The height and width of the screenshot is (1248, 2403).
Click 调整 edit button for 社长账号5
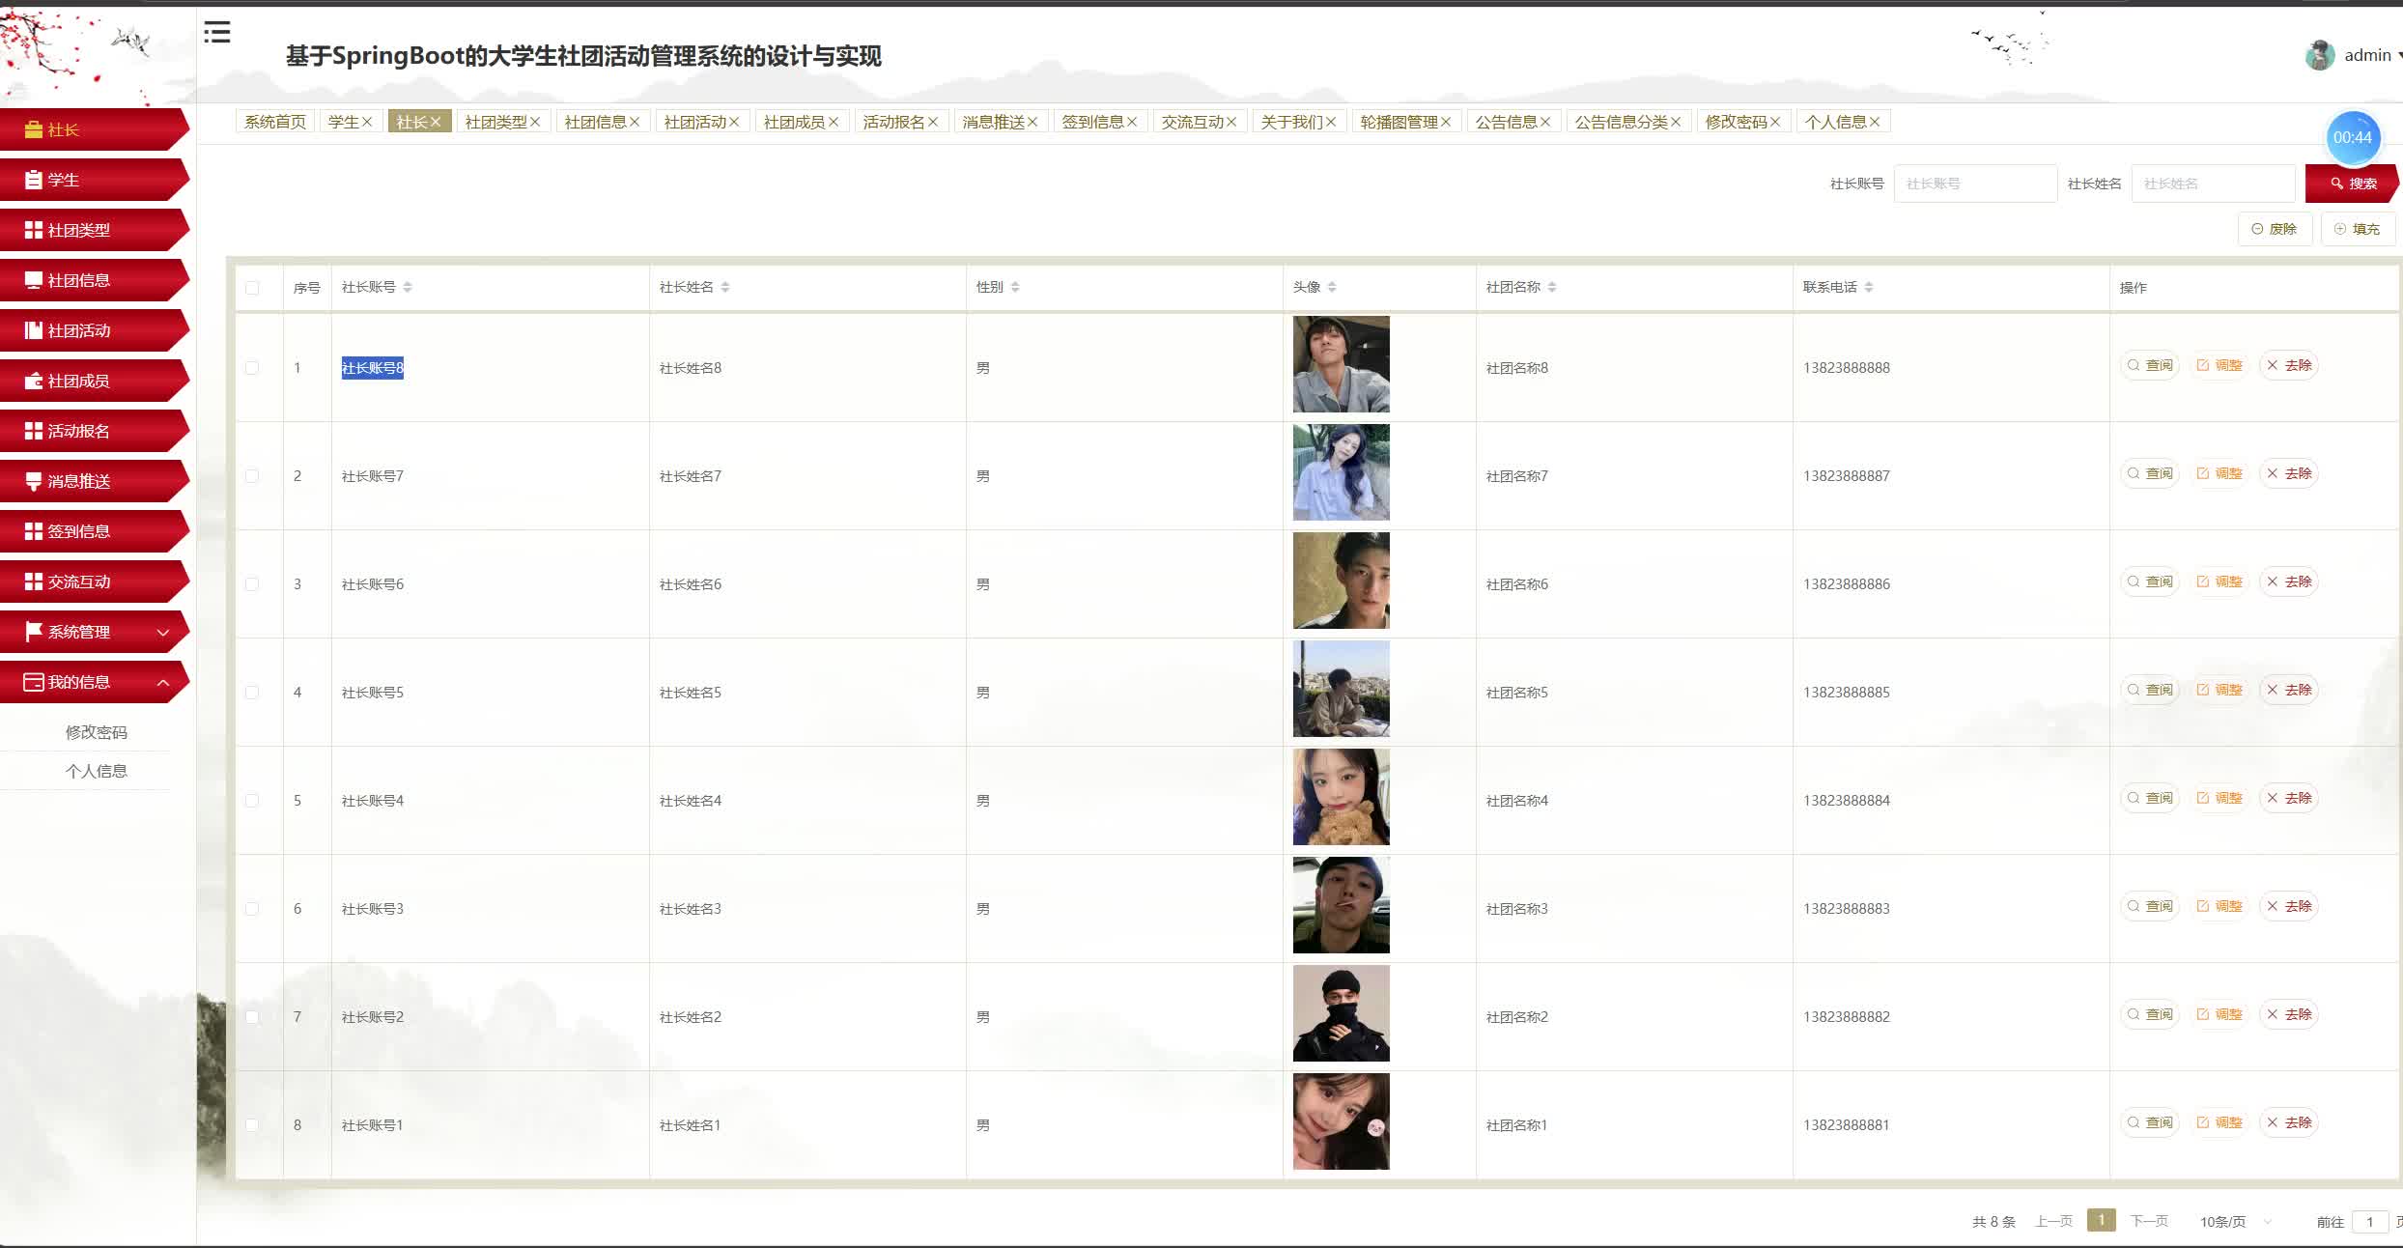(x=2219, y=690)
